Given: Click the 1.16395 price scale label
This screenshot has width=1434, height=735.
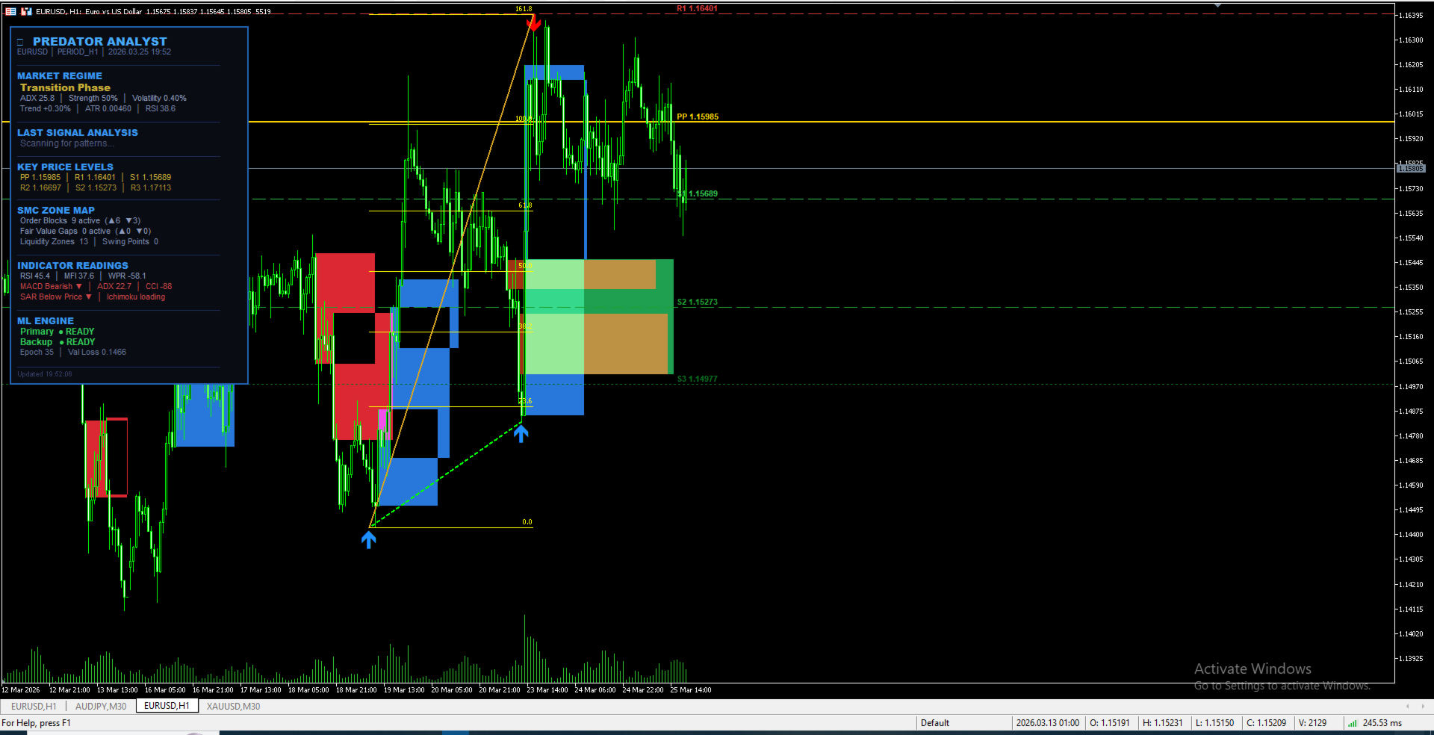Looking at the screenshot, I should (x=1411, y=16).
